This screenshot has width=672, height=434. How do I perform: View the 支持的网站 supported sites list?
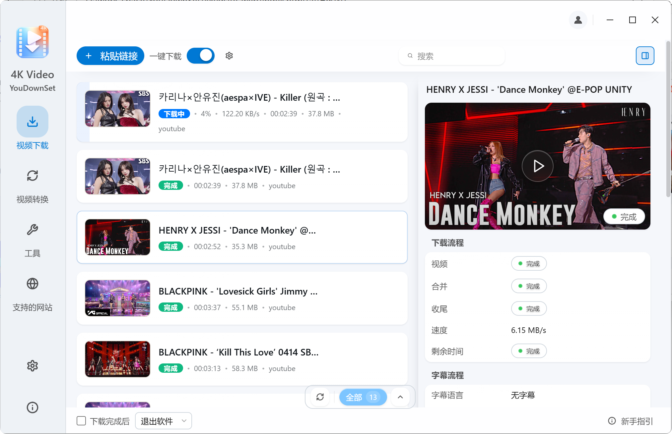point(32,284)
